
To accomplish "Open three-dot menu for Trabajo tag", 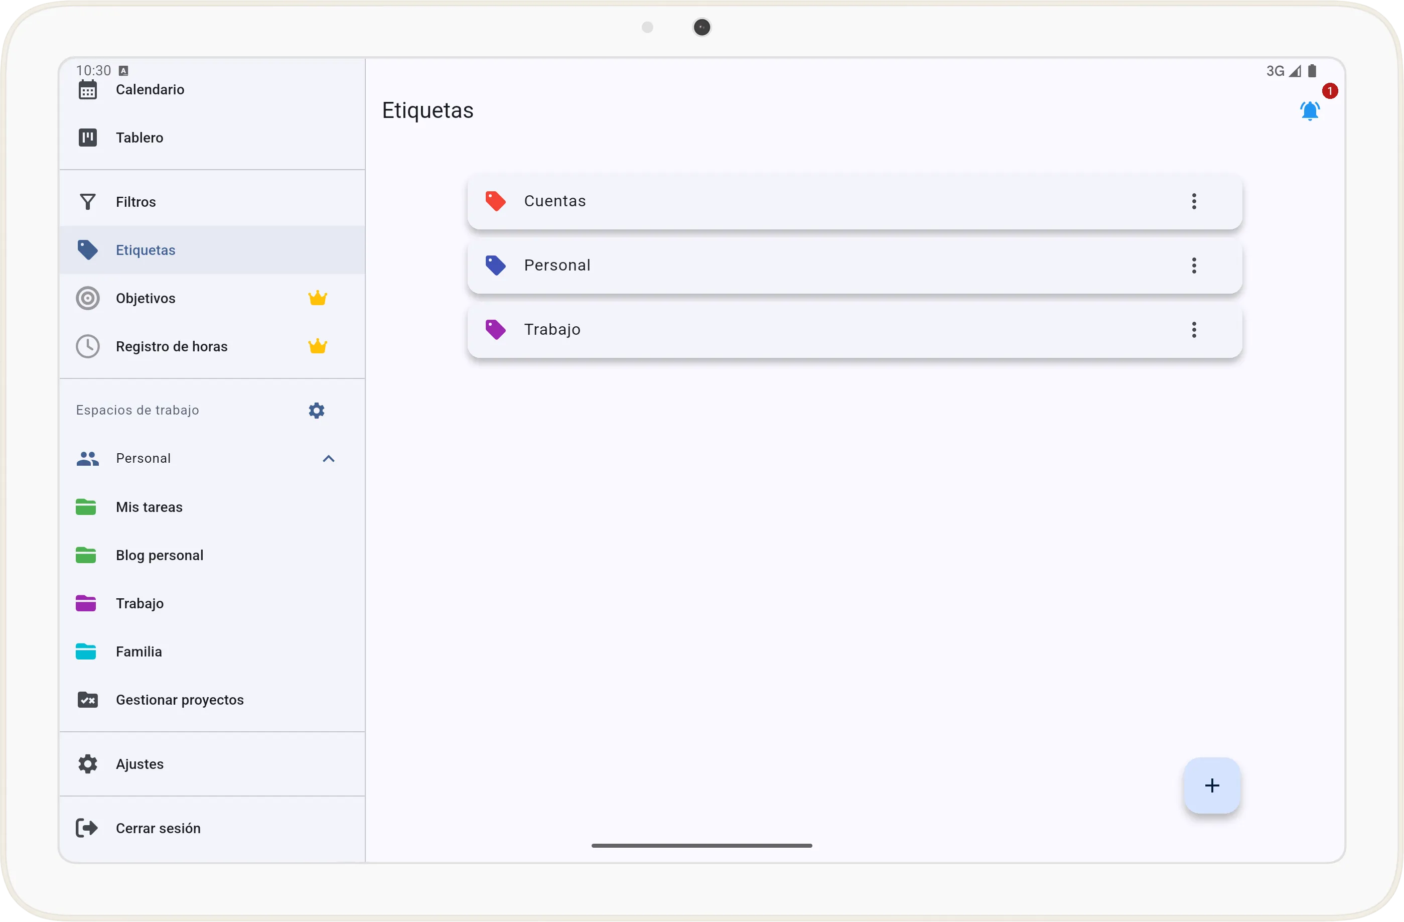I will pyautogui.click(x=1193, y=329).
